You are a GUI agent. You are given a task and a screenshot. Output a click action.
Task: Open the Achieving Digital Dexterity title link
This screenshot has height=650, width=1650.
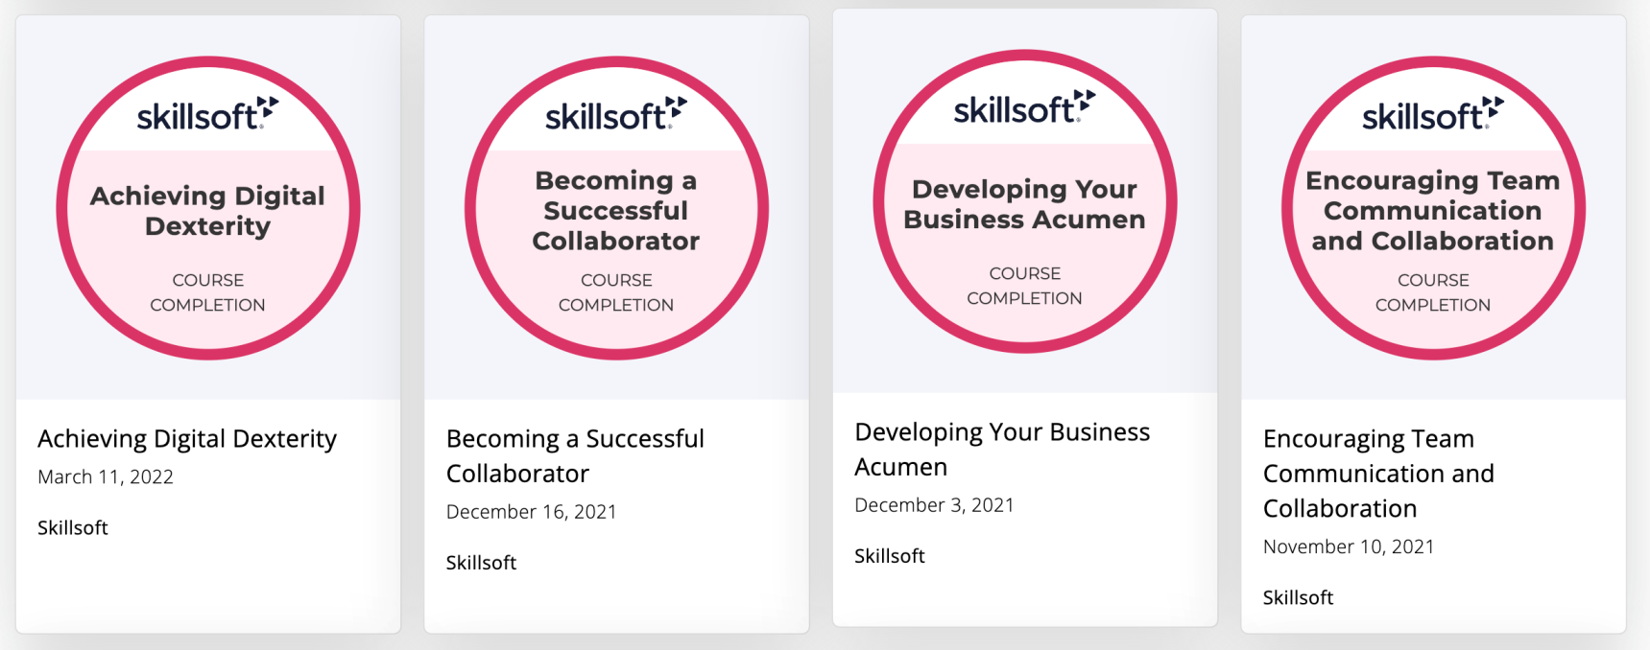pyautogui.click(x=187, y=438)
